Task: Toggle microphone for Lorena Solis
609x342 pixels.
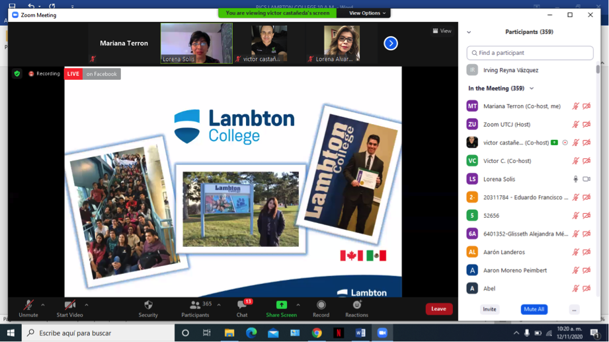Action: pyautogui.click(x=575, y=179)
